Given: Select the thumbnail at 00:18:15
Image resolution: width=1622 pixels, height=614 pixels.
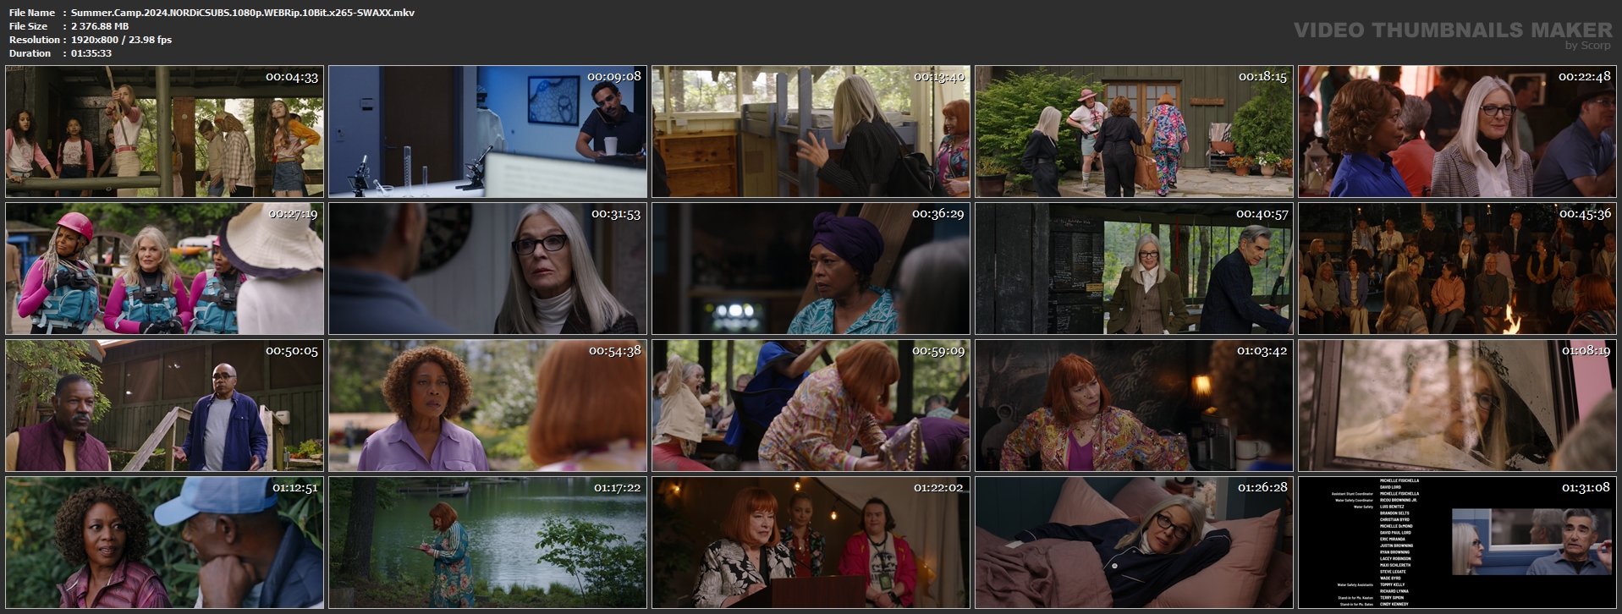Looking at the screenshot, I should (1134, 131).
